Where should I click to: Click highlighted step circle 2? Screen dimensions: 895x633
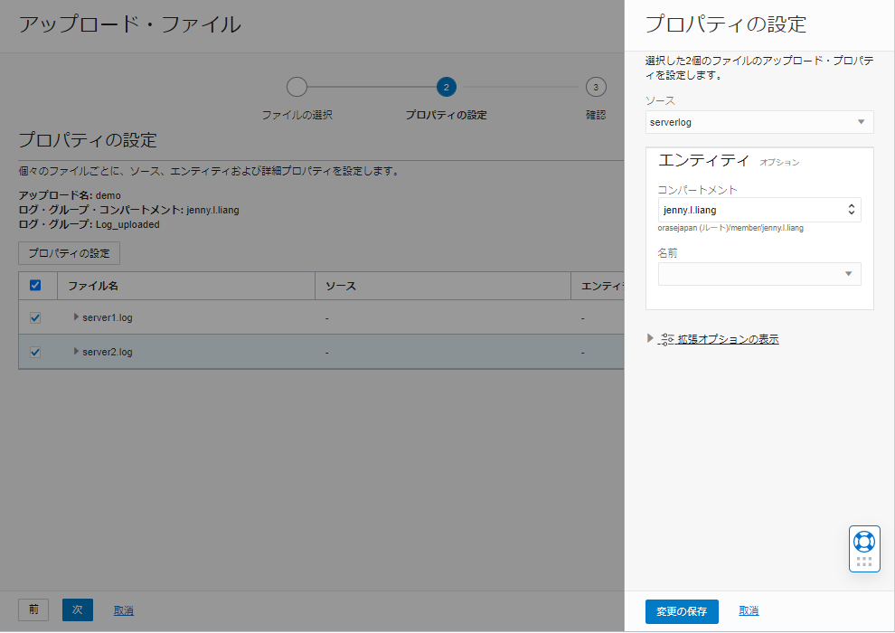tap(446, 87)
